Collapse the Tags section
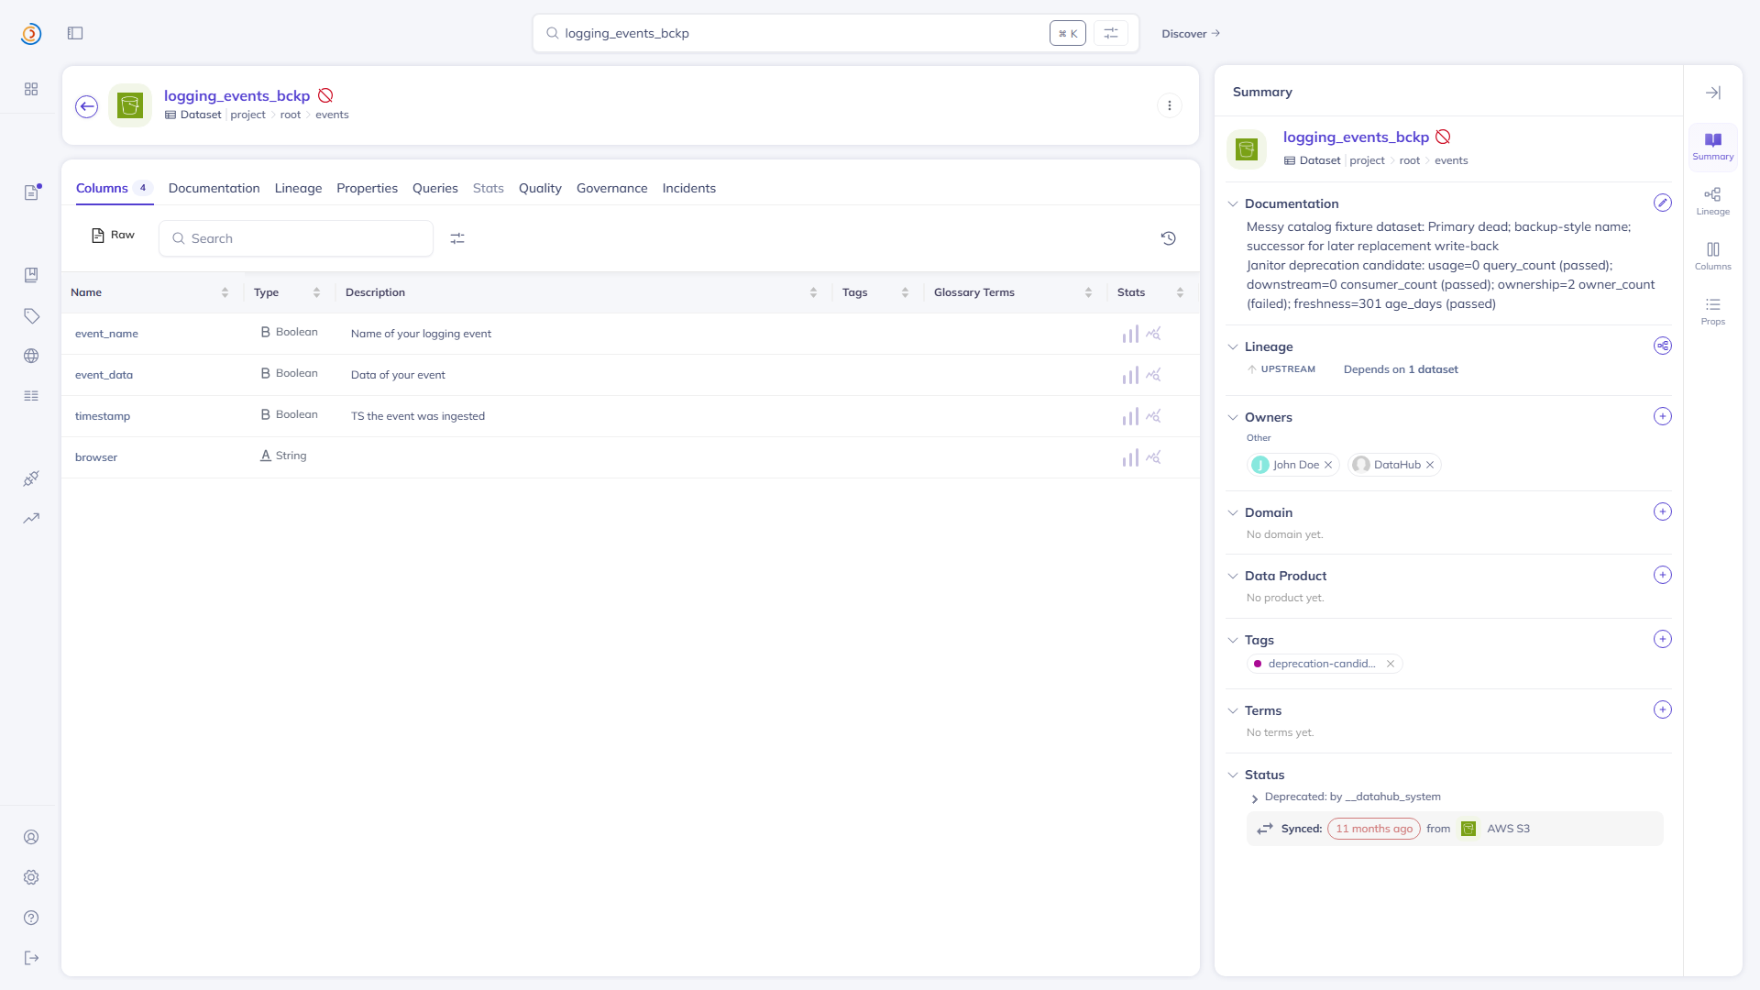The width and height of the screenshot is (1760, 990). 1233,640
